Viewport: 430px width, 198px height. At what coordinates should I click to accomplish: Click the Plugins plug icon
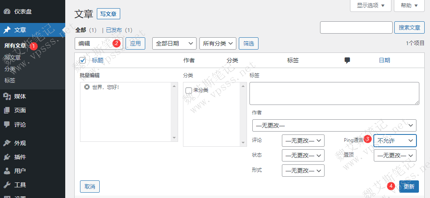pyautogui.click(x=7, y=157)
